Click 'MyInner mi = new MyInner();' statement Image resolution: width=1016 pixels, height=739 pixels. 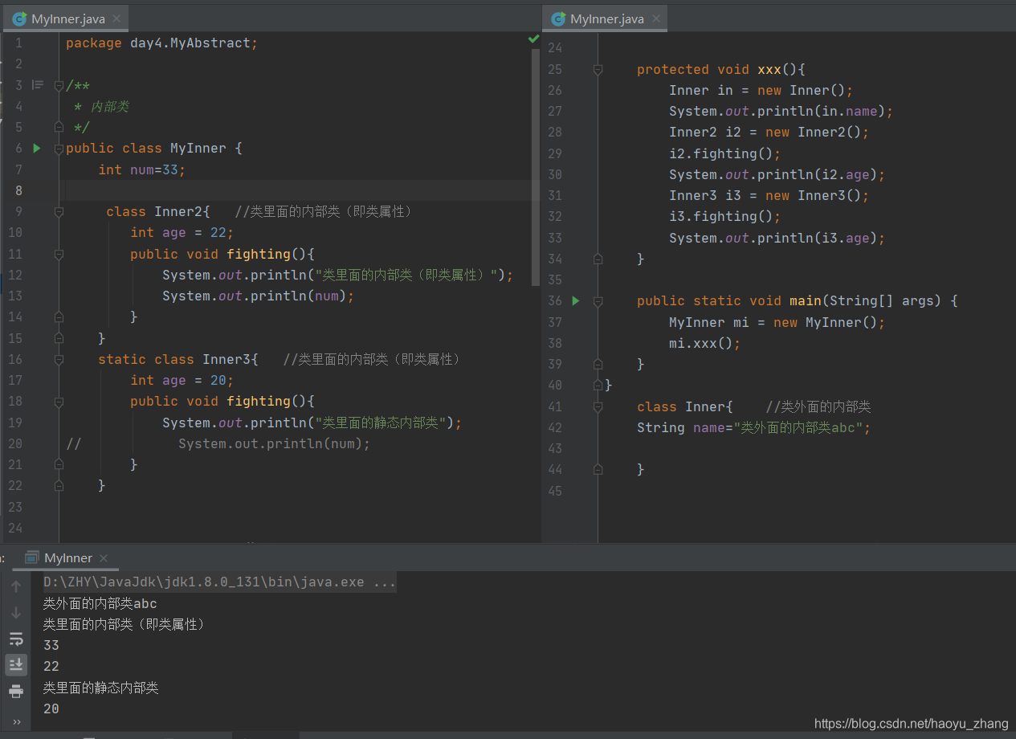(x=777, y=322)
